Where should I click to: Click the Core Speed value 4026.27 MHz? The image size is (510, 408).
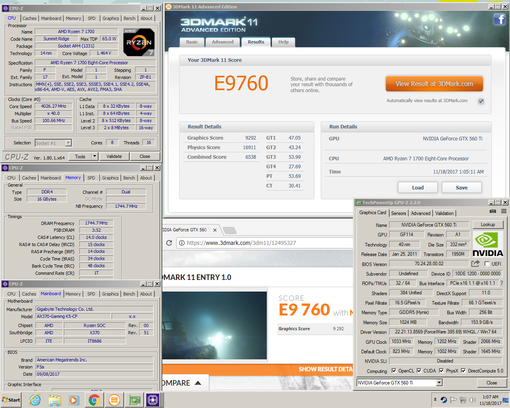coord(53,106)
